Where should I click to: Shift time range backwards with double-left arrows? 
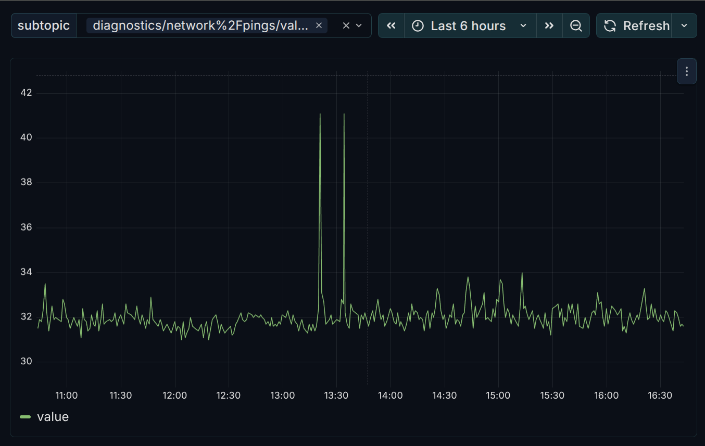point(392,26)
